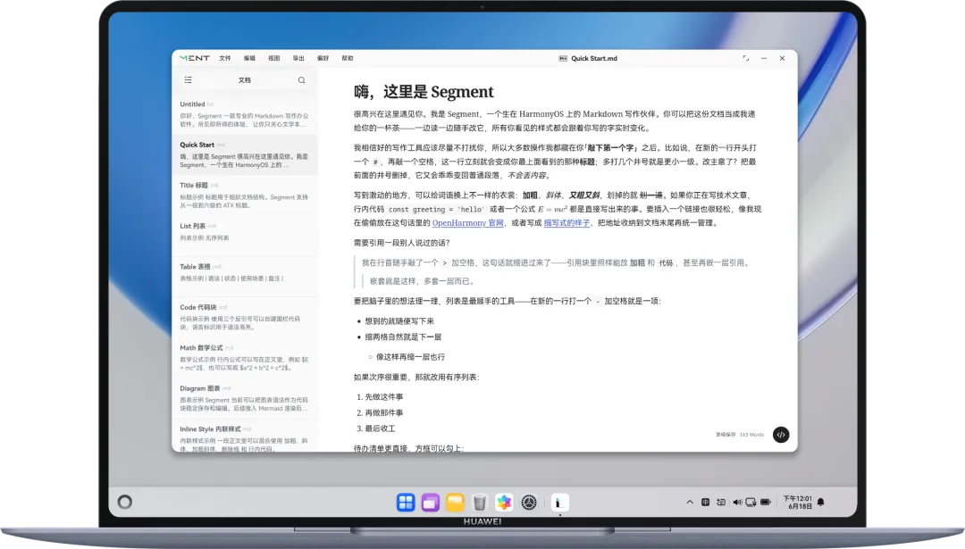The height and width of the screenshot is (549, 965).
Task: Open the Diagram 图表 document
Action: [245, 398]
